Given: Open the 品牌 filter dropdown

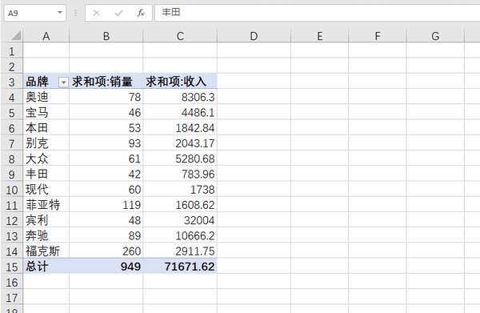Looking at the screenshot, I should click(x=63, y=82).
